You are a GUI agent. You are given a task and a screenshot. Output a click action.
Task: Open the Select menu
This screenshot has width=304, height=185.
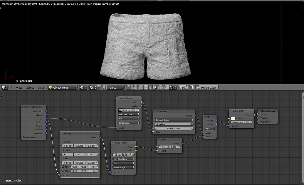[30, 88]
